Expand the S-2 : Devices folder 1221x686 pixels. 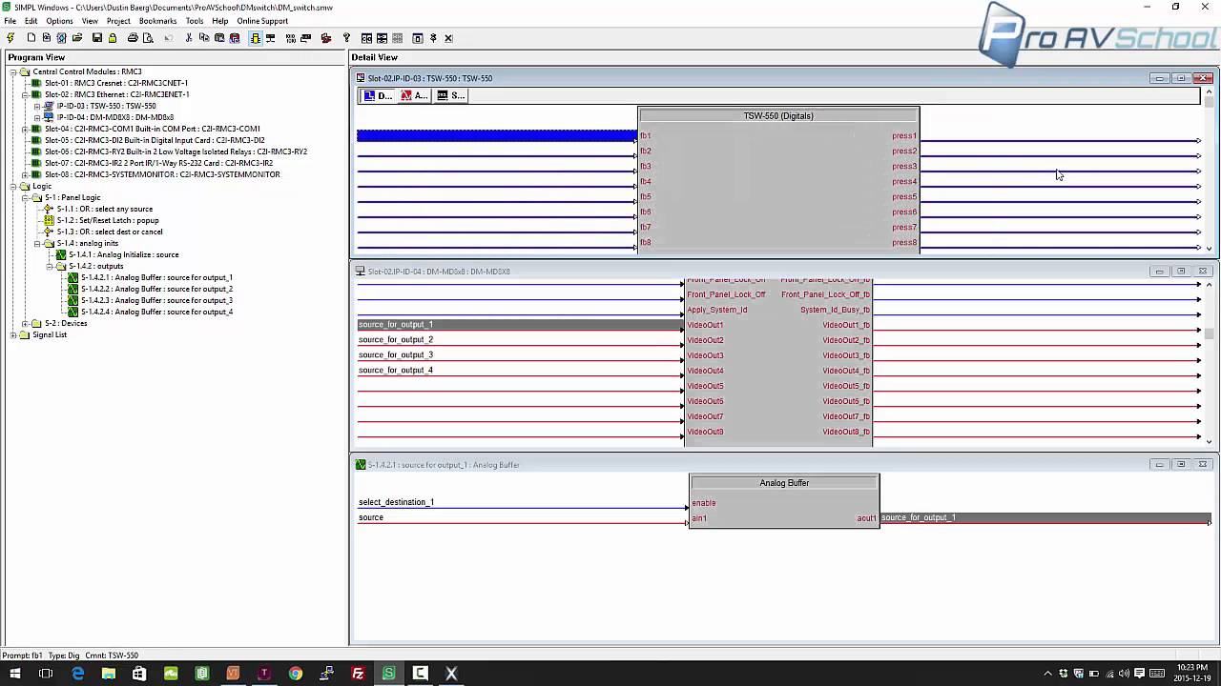click(25, 323)
